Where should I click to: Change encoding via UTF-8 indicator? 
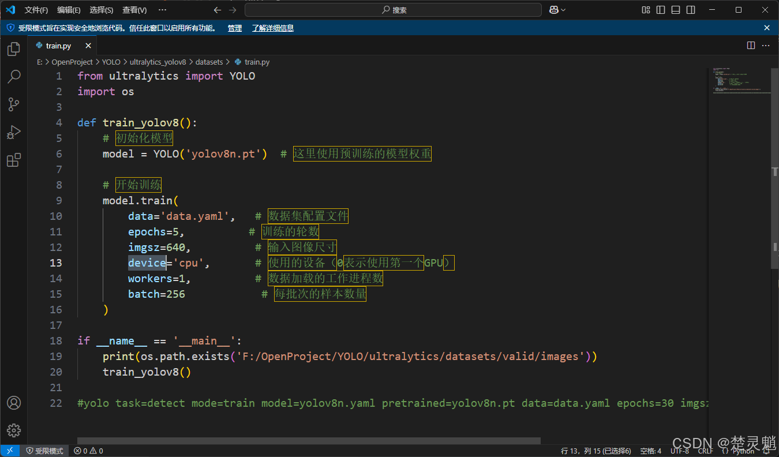tap(680, 451)
